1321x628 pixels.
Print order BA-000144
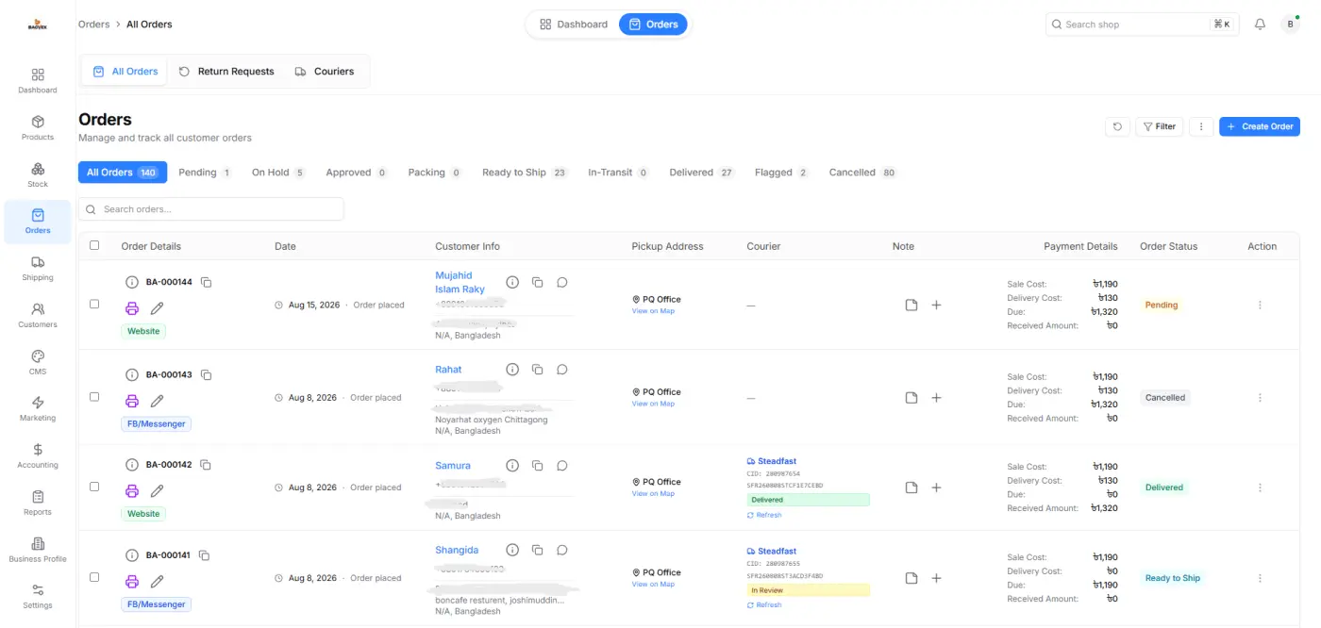132,308
